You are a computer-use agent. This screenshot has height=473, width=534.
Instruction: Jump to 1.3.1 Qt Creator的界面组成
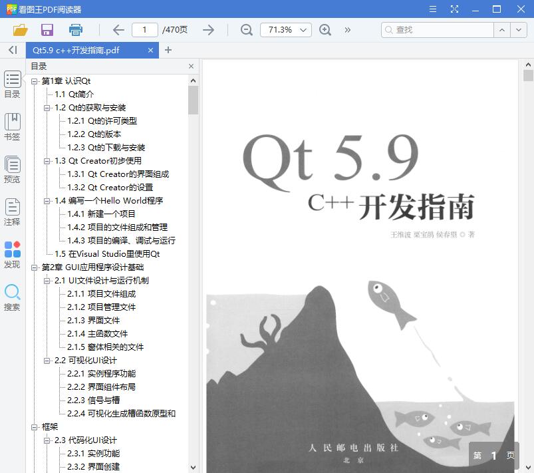click(x=118, y=174)
